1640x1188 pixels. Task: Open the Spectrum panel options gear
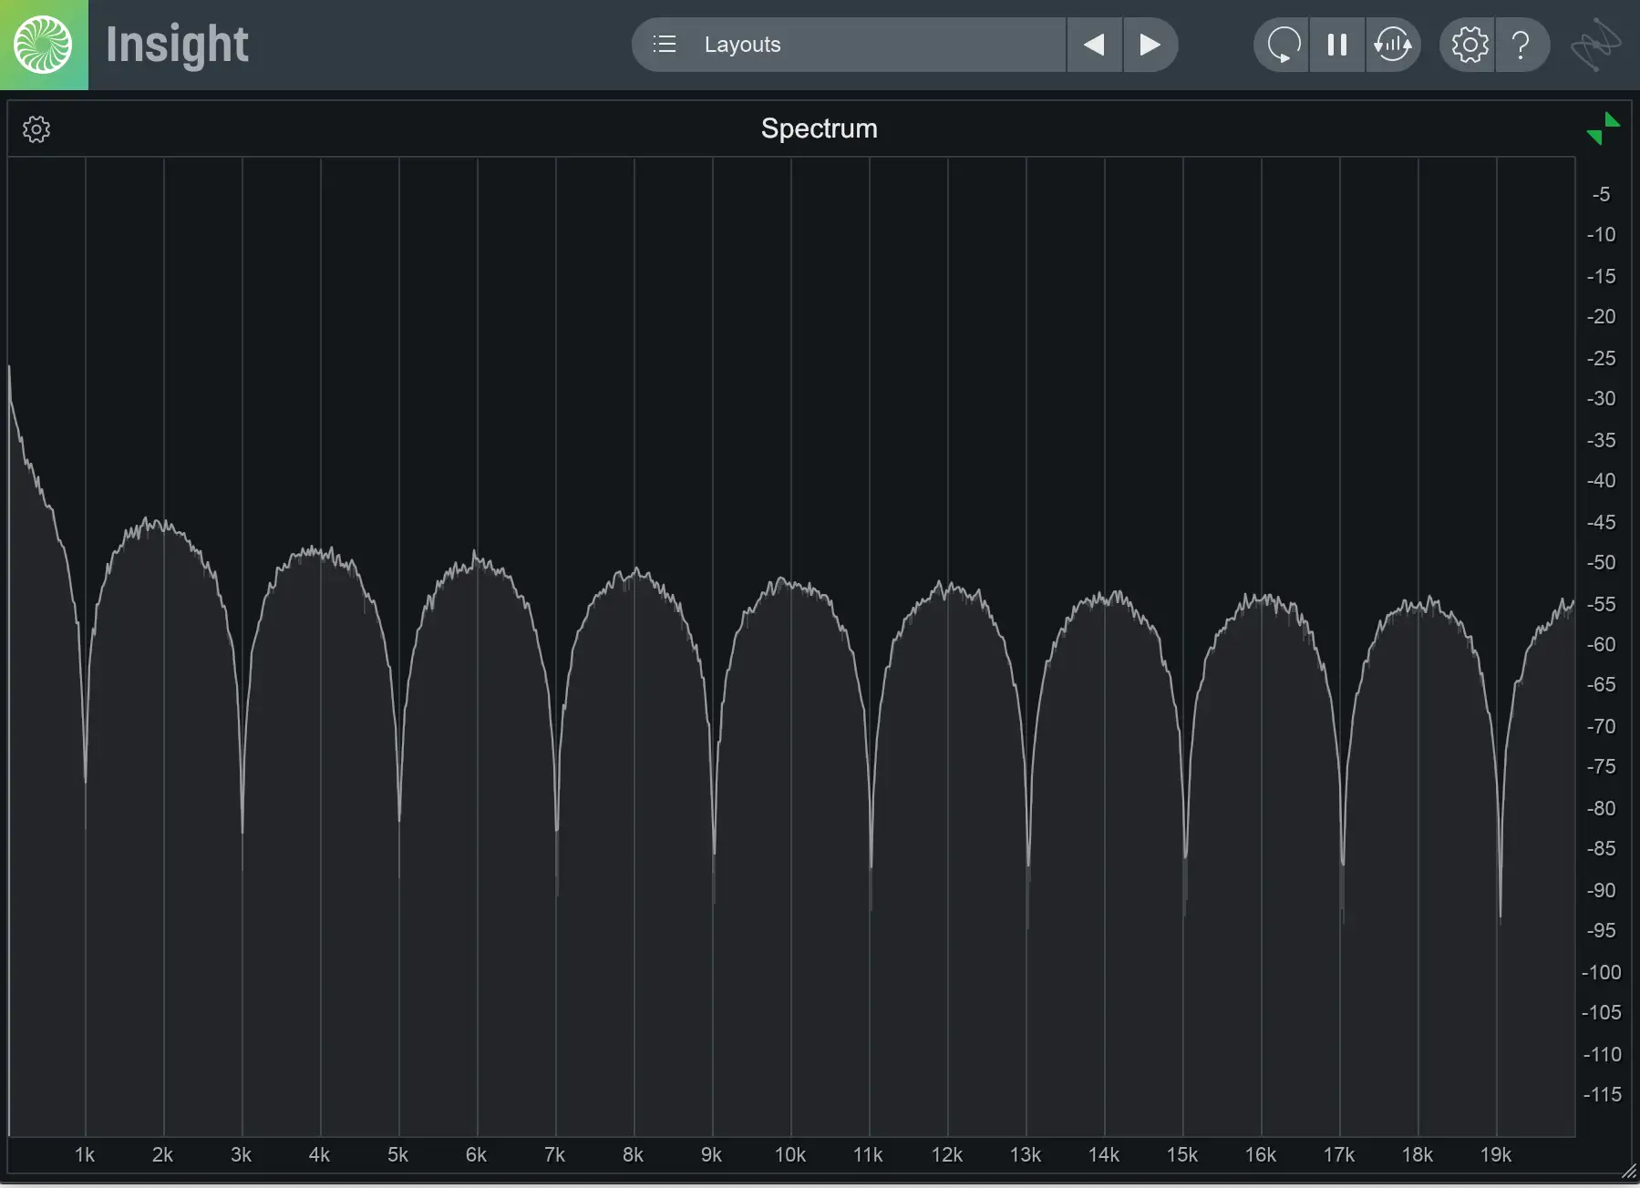pos(36,129)
